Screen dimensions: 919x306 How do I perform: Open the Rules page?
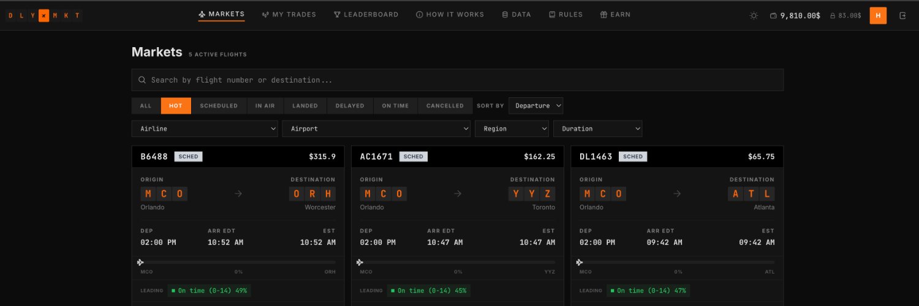[x=565, y=15]
